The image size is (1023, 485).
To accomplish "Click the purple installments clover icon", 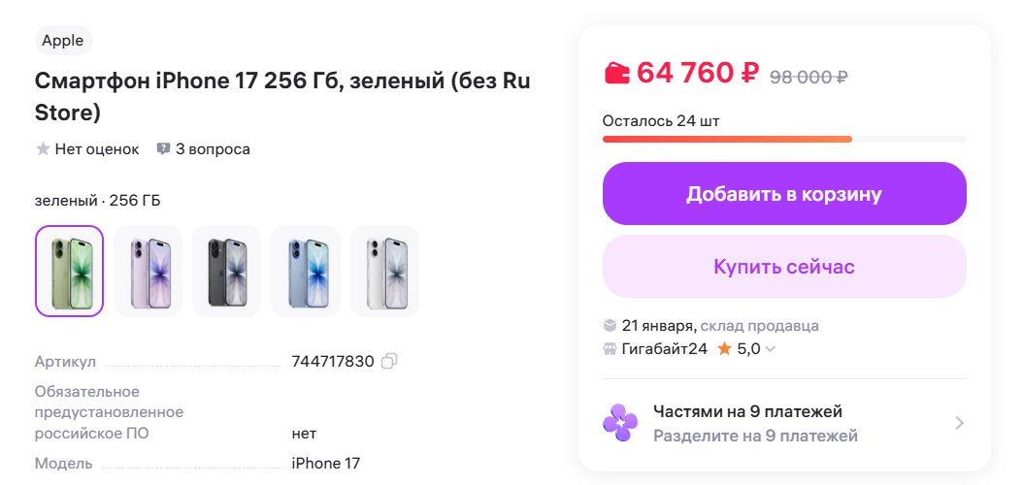I will pyautogui.click(x=620, y=423).
